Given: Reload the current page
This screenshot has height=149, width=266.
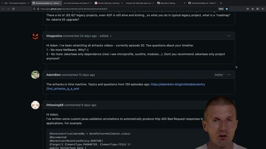Looking at the screenshot, I should (x=13, y=9).
